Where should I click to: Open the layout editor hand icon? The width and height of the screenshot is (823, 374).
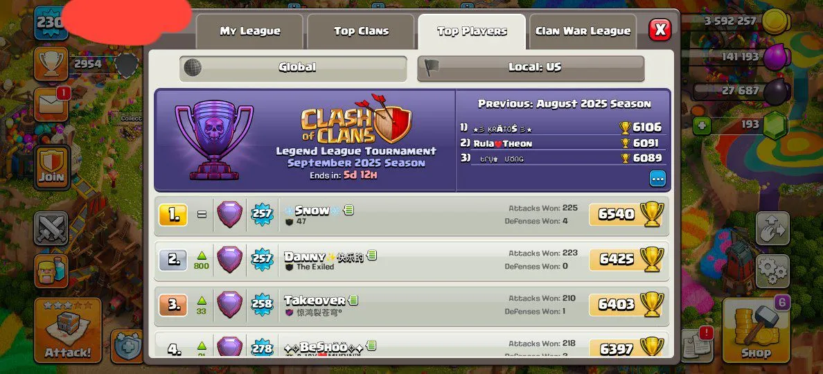772,228
